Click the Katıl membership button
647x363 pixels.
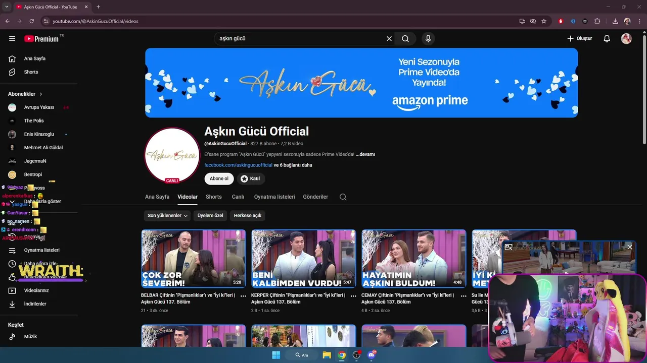[x=251, y=178]
